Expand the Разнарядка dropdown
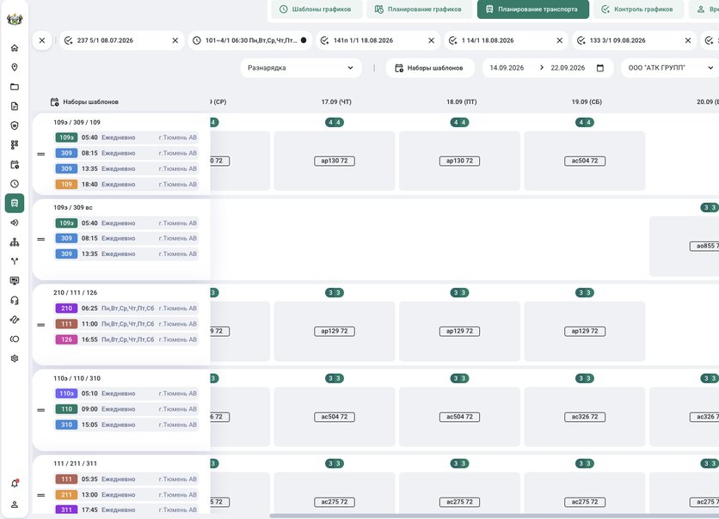This screenshot has height=519, width=719. pos(301,68)
